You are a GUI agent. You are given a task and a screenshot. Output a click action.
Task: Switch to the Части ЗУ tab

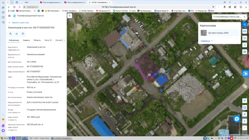tap(48, 40)
